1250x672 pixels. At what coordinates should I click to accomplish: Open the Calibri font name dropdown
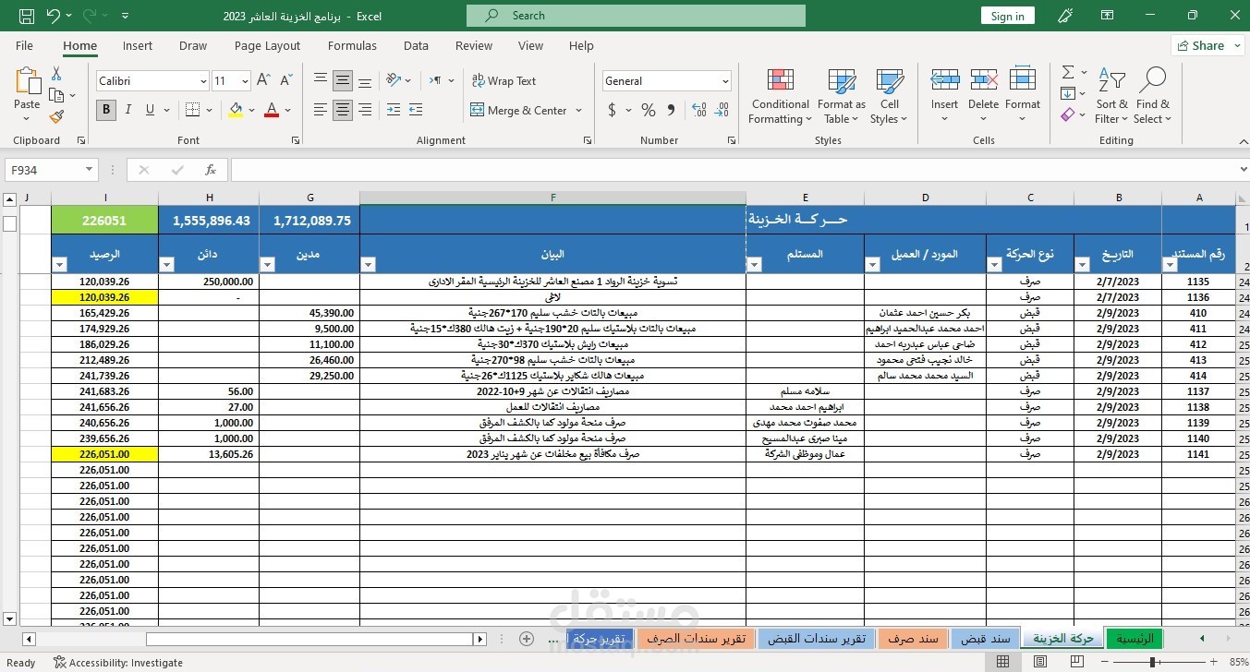click(203, 81)
